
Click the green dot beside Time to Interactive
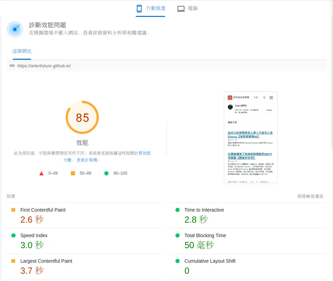click(x=178, y=210)
